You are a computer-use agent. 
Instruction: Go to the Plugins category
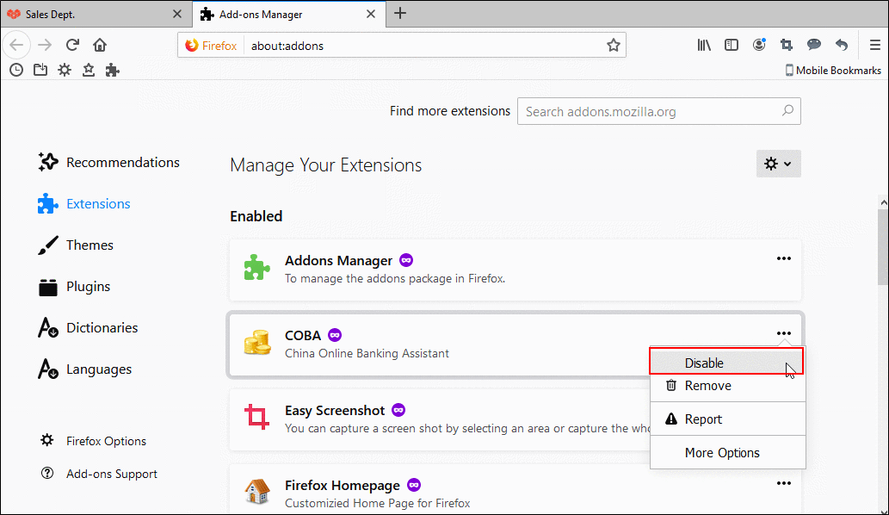pos(74,287)
